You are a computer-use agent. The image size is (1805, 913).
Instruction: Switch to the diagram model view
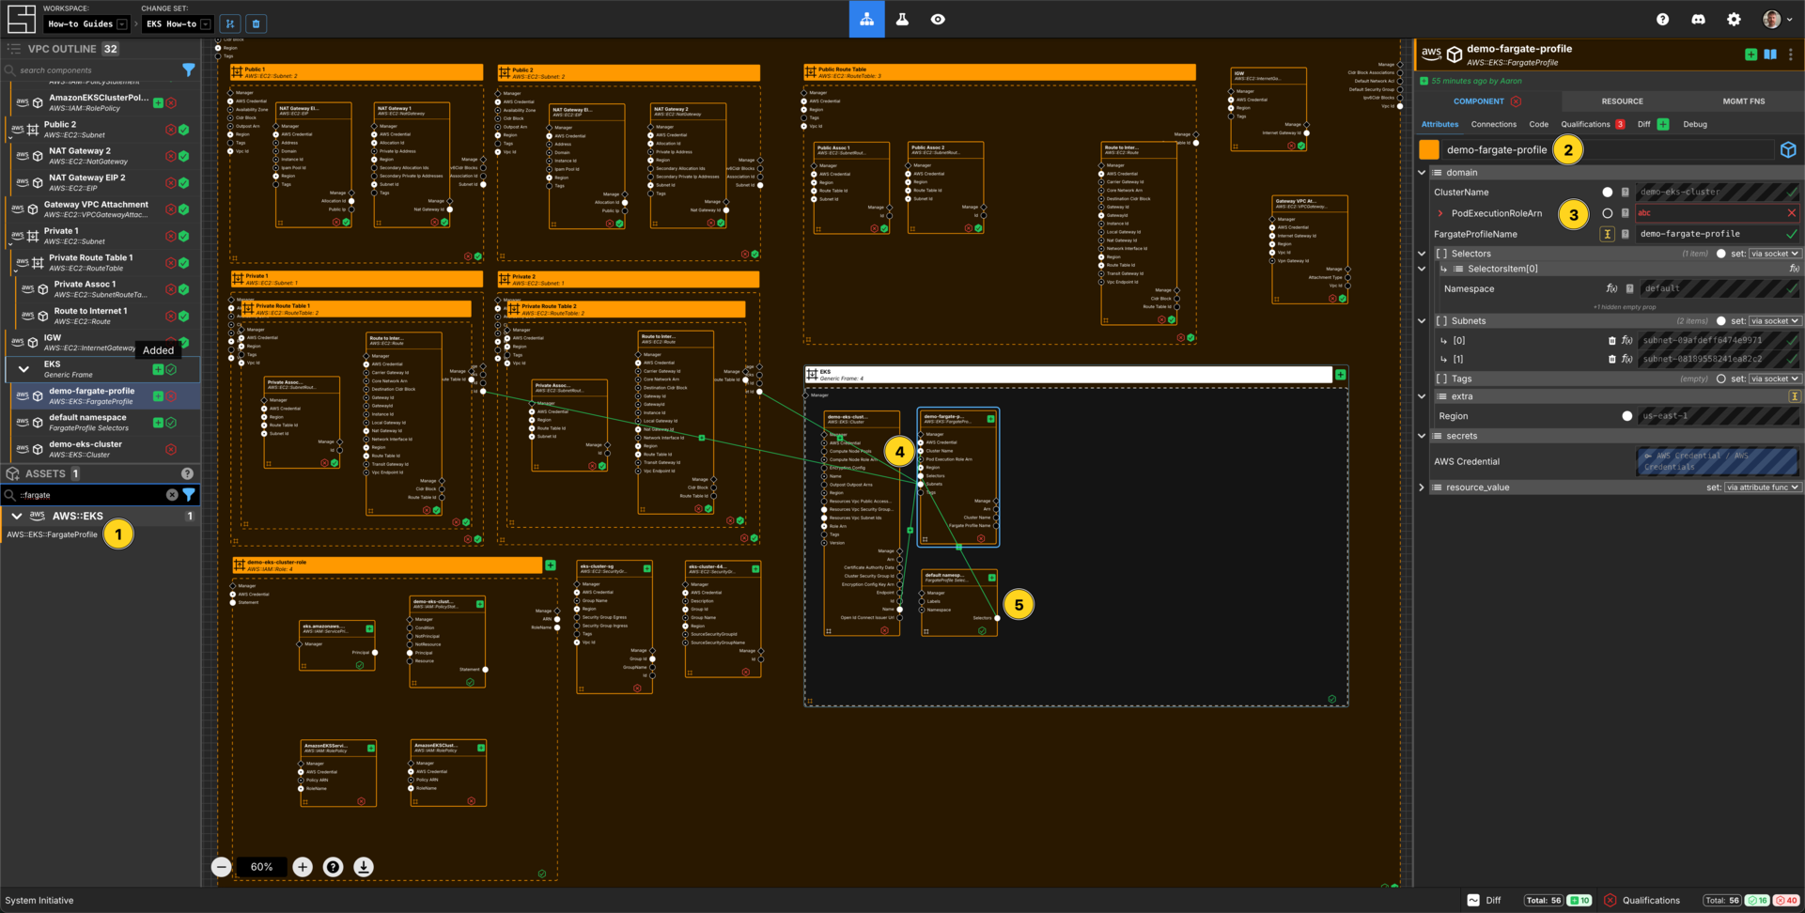tap(866, 19)
